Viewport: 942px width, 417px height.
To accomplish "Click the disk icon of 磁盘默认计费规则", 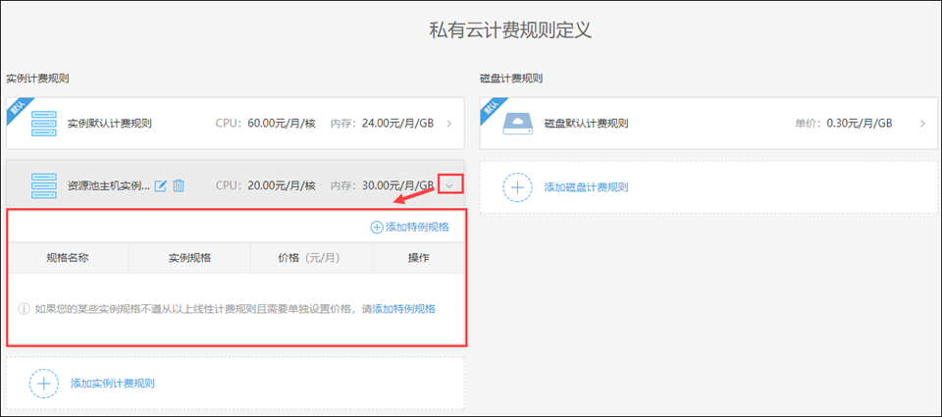I will click(x=517, y=124).
